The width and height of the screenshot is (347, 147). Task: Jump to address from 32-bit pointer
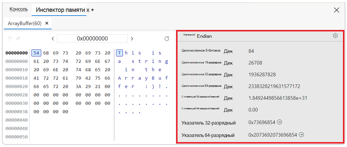click(279, 122)
